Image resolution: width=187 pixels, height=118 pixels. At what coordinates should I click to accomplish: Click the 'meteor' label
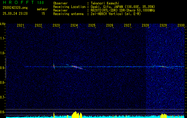click(42, 9)
